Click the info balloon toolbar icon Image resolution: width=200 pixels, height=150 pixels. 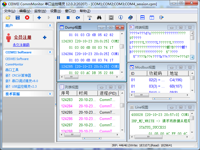pyautogui.click(x=121, y=18)
